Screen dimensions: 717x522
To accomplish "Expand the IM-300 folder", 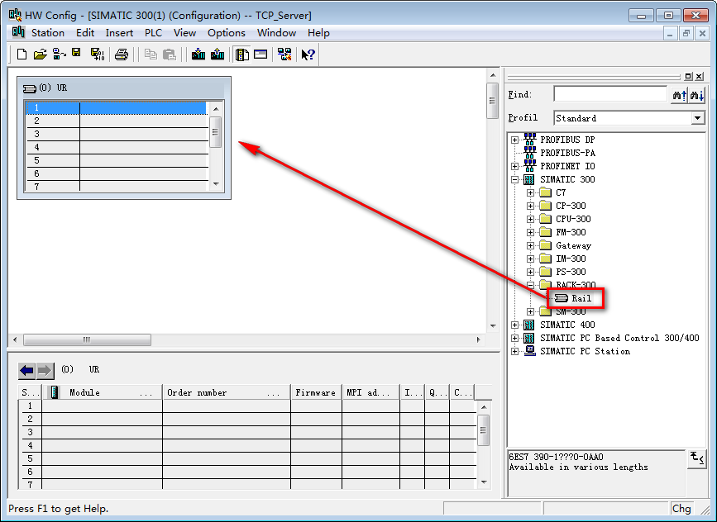I will 530,259.
